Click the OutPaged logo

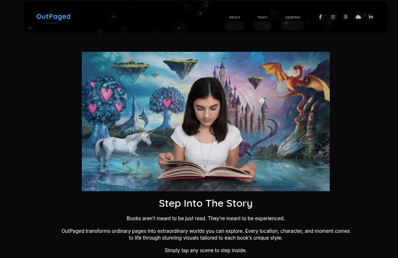(x=54, y=16)
